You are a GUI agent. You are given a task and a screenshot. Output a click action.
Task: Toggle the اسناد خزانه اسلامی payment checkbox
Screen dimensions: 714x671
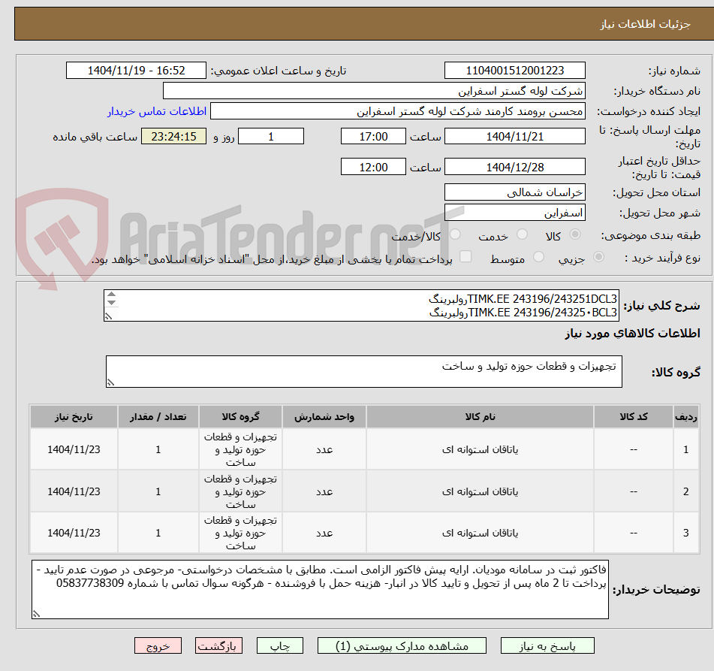point(465,257)
